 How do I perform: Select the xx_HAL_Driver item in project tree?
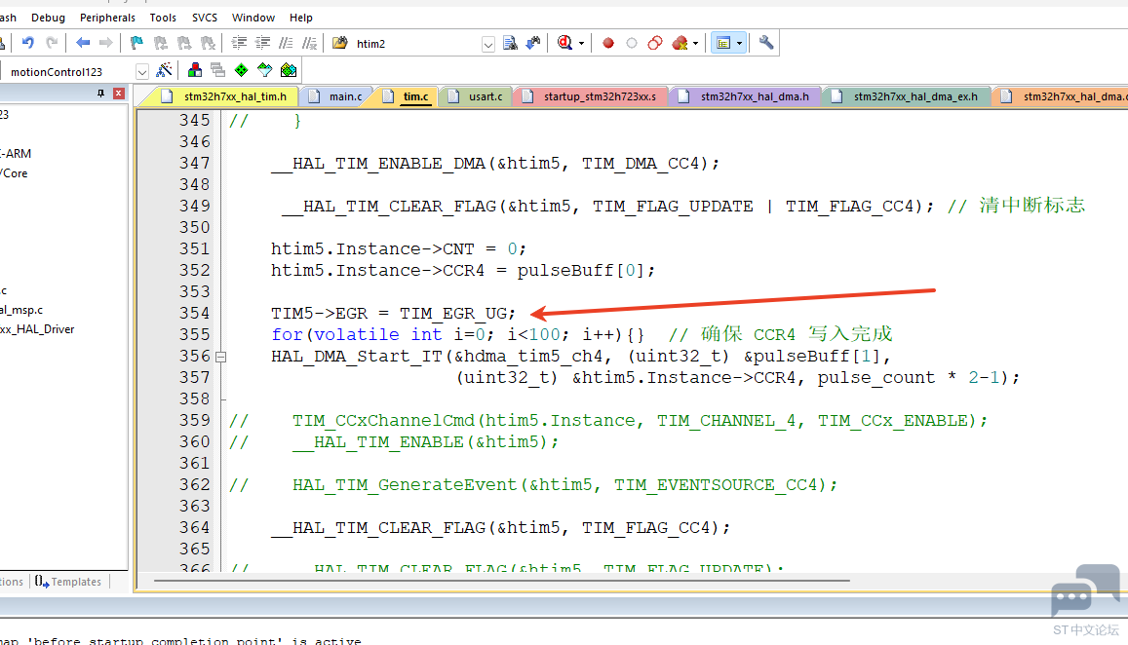[37, 329]
